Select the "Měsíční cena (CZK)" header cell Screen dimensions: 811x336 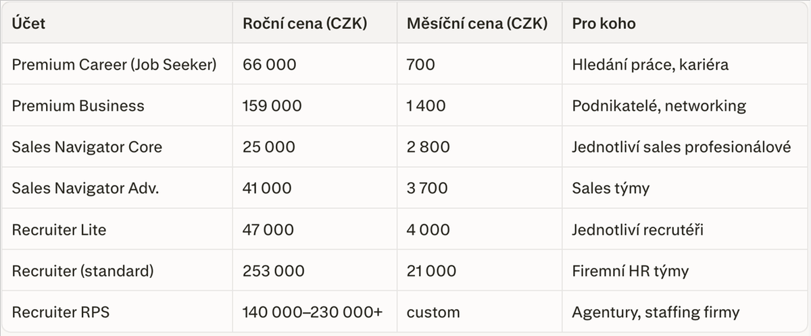476,24
